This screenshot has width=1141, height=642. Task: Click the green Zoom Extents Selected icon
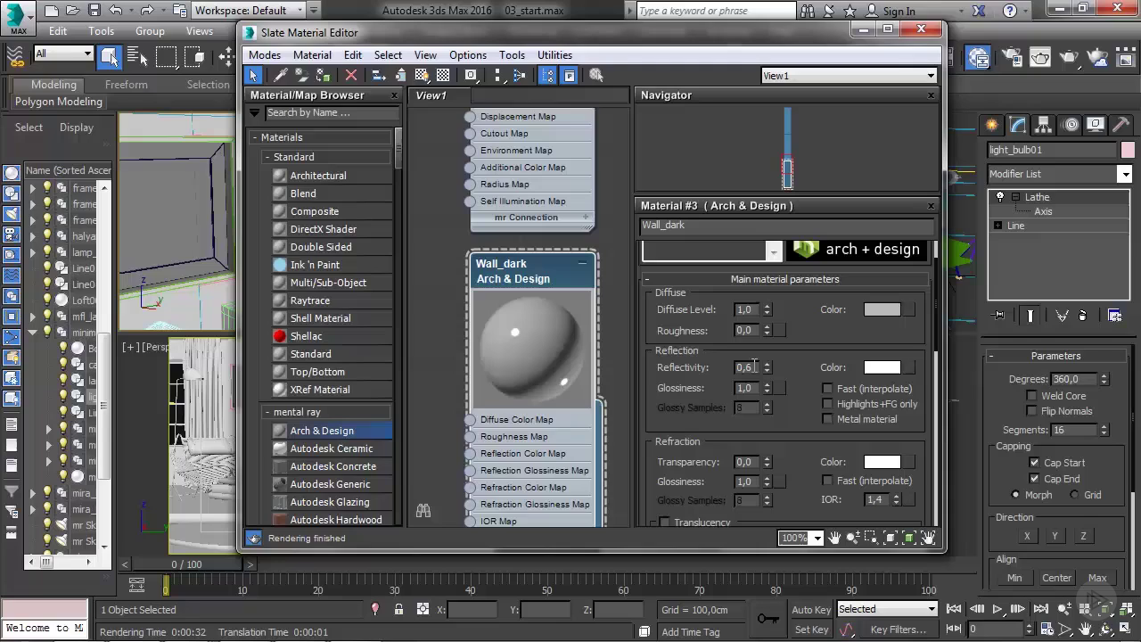pos(909,538)
